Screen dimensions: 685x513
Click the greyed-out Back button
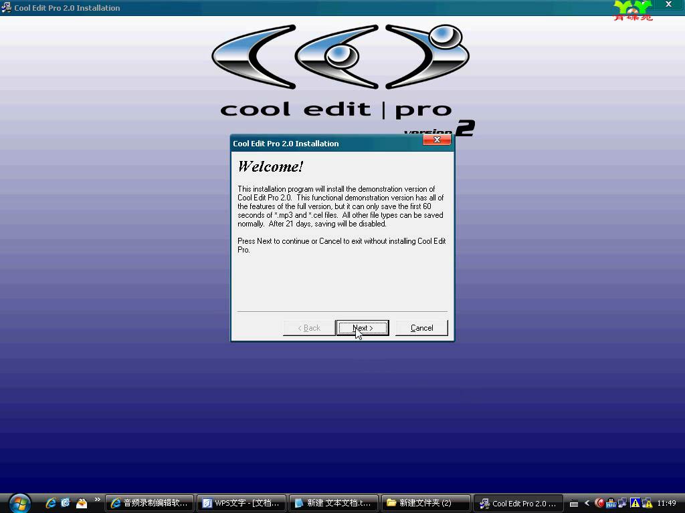tap(309, 328)
